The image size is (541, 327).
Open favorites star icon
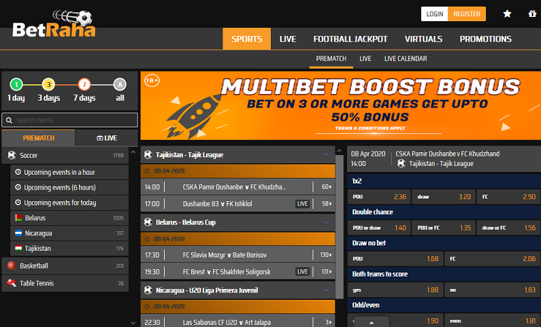point(507,14)
